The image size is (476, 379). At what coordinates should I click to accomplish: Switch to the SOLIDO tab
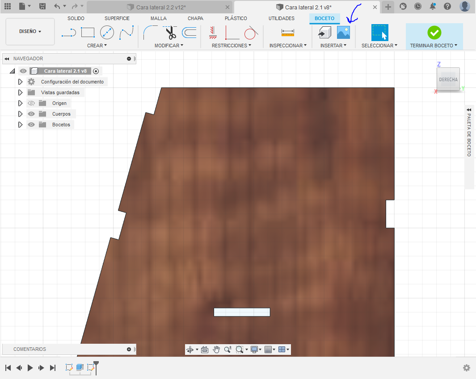pyautogui.click(x=76, y=18)
